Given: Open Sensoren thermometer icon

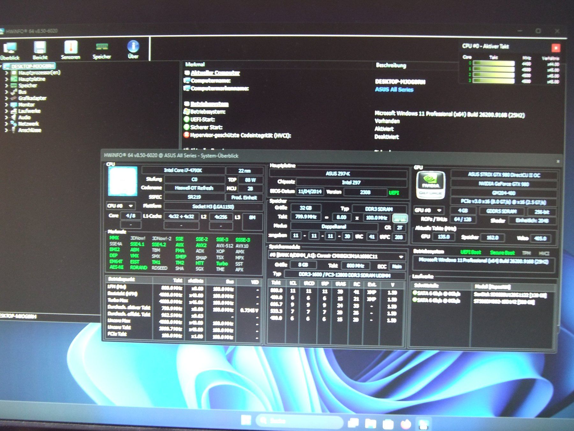Looking at the screenshot, I should (70, 50).
